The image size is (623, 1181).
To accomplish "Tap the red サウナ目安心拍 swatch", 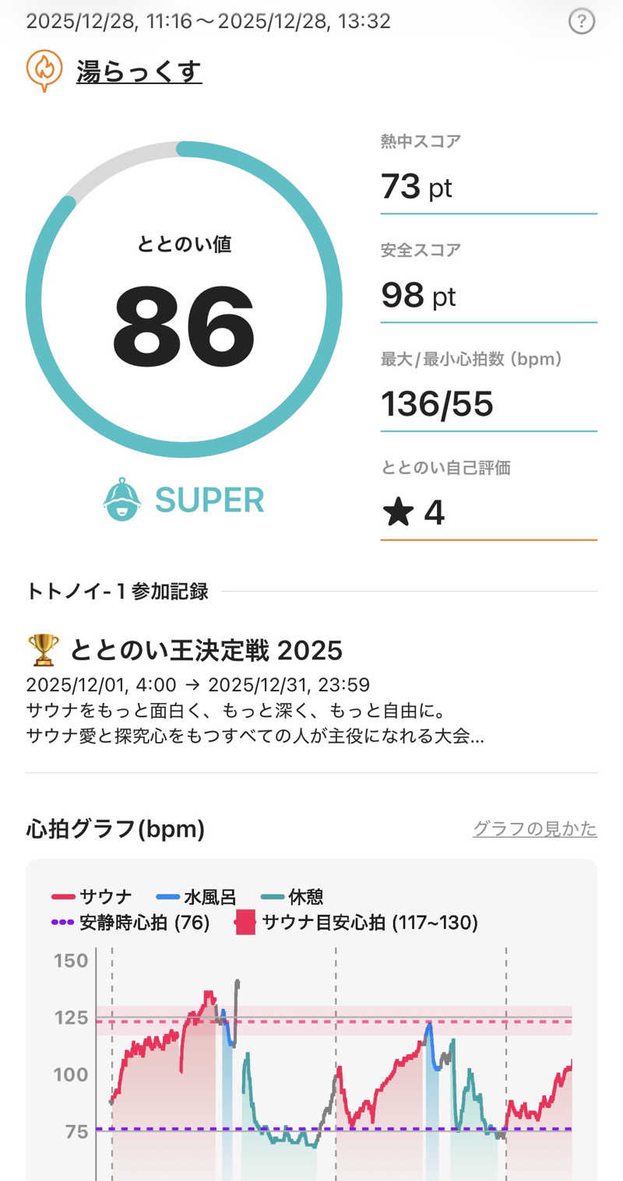I will tap(245, 923).
